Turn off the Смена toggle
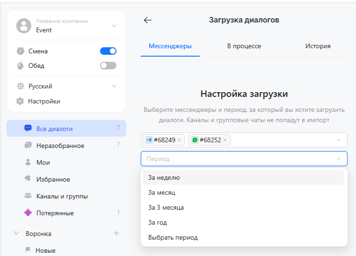This screenshot has width=356, height=256. point(108,51)
